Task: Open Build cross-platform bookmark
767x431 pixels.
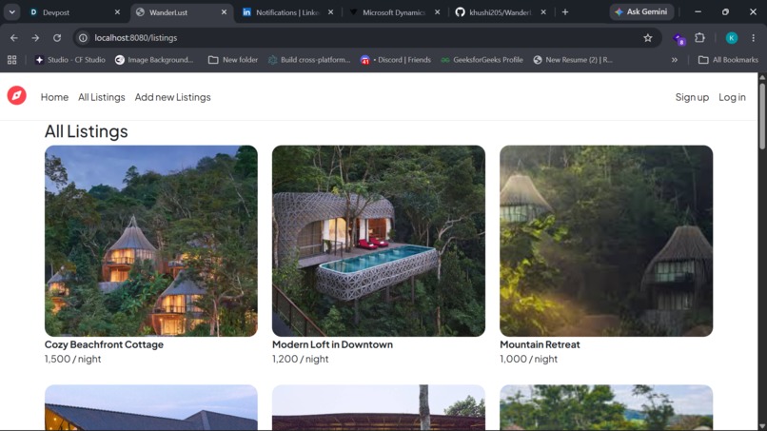Action: pyautogui.click(x=309, y=60)
